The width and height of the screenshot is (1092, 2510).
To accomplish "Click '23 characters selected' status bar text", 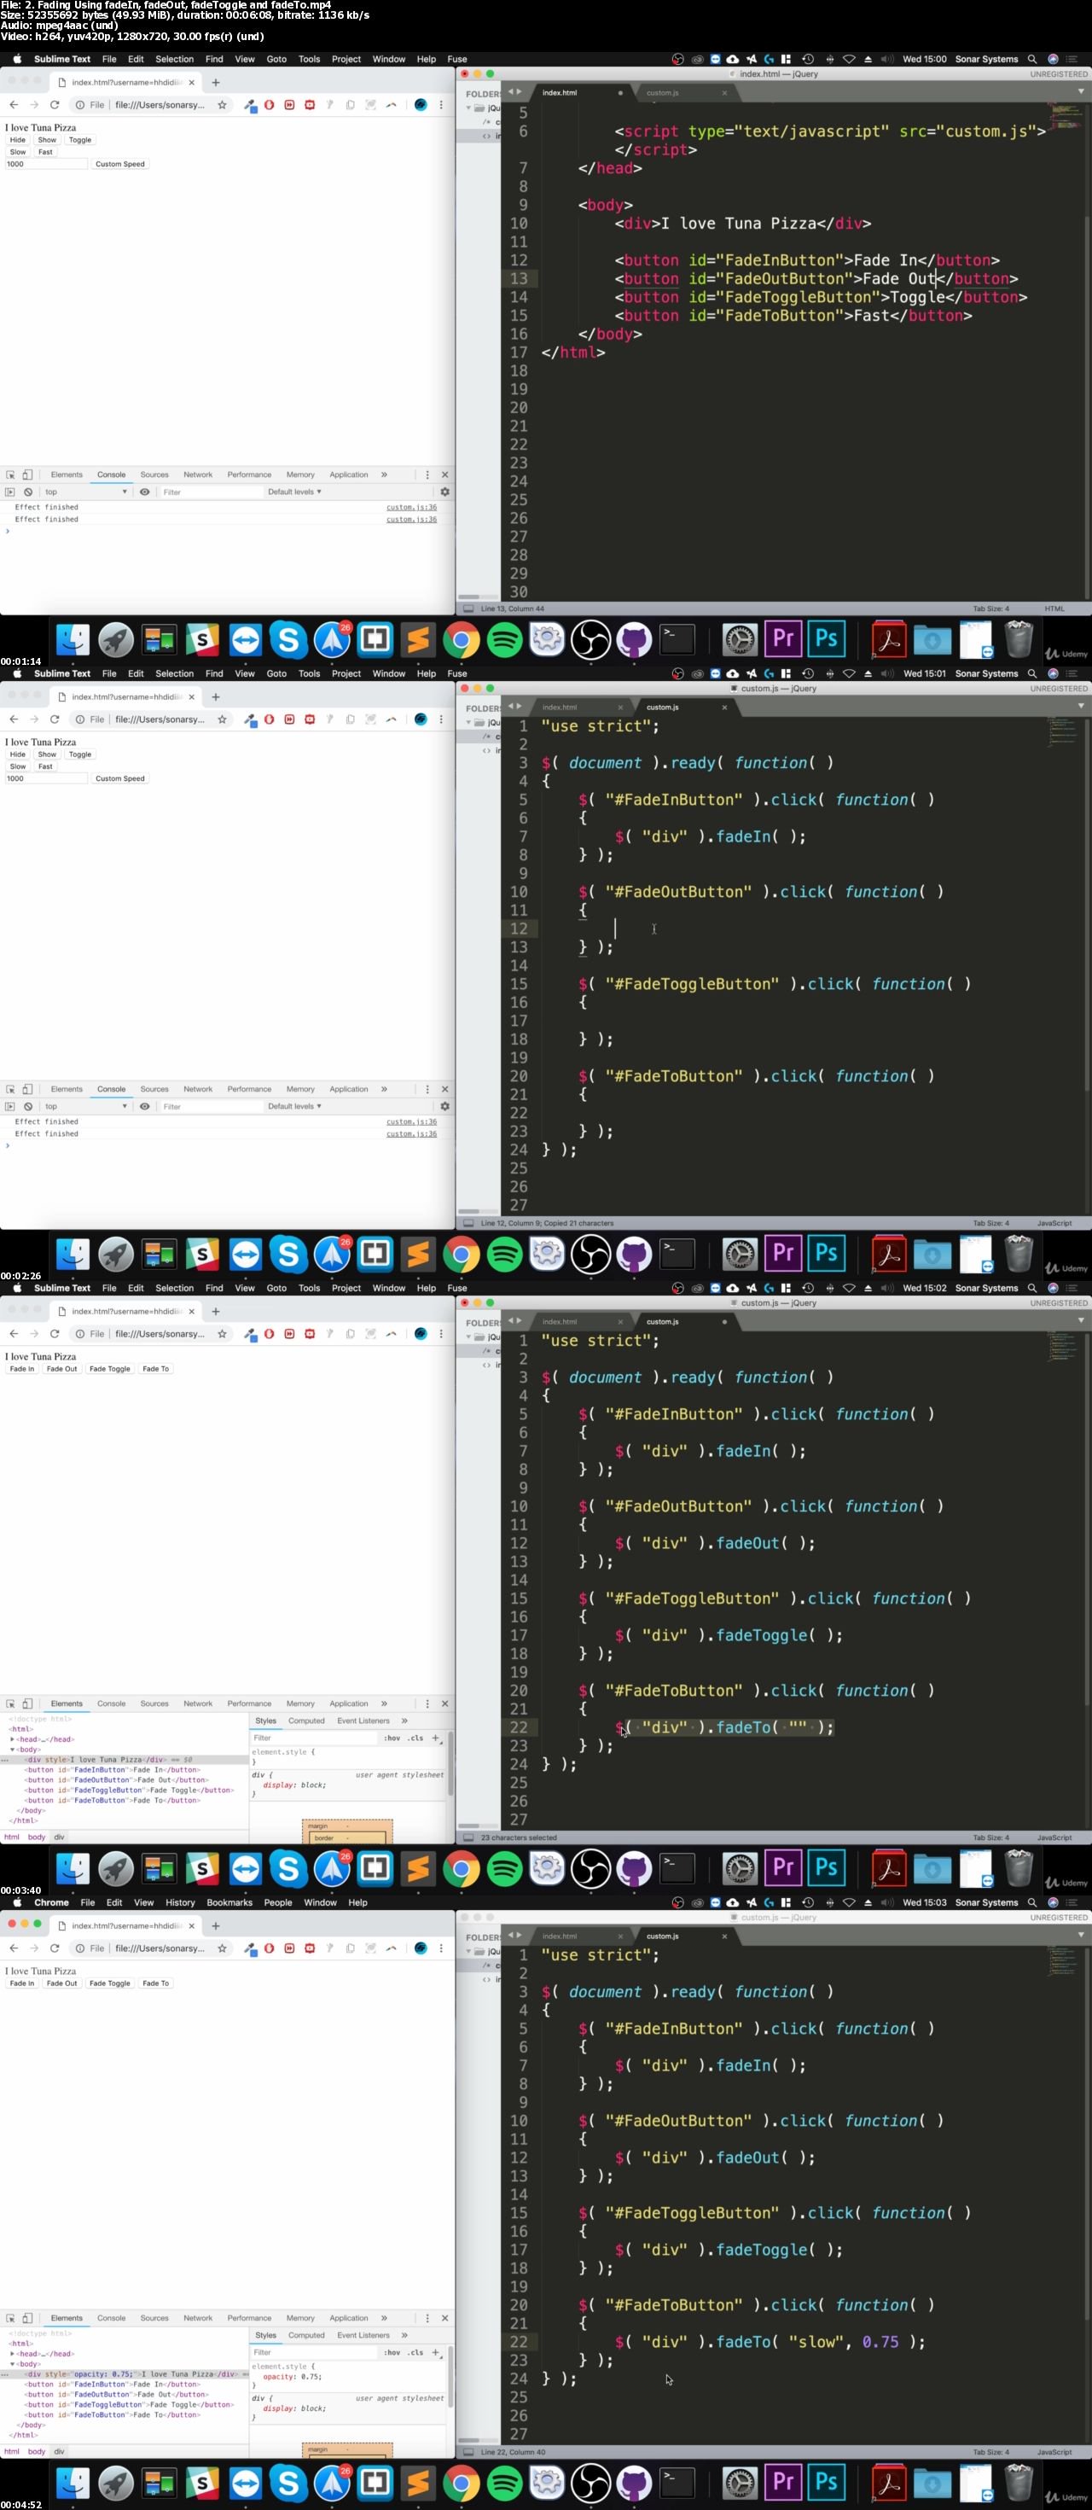I will 518,1838.
